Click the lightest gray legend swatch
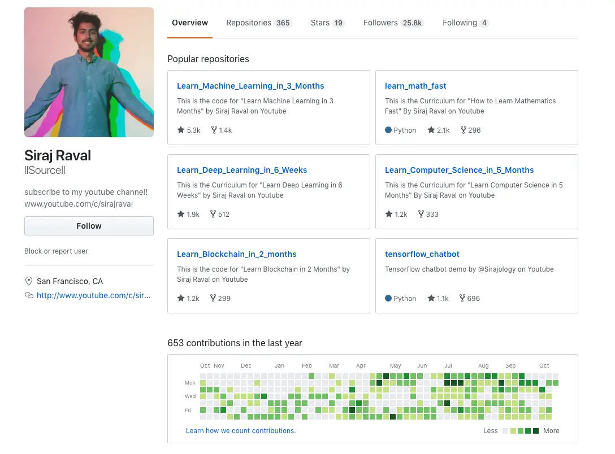Screen dimensions: 615x454 505,431
